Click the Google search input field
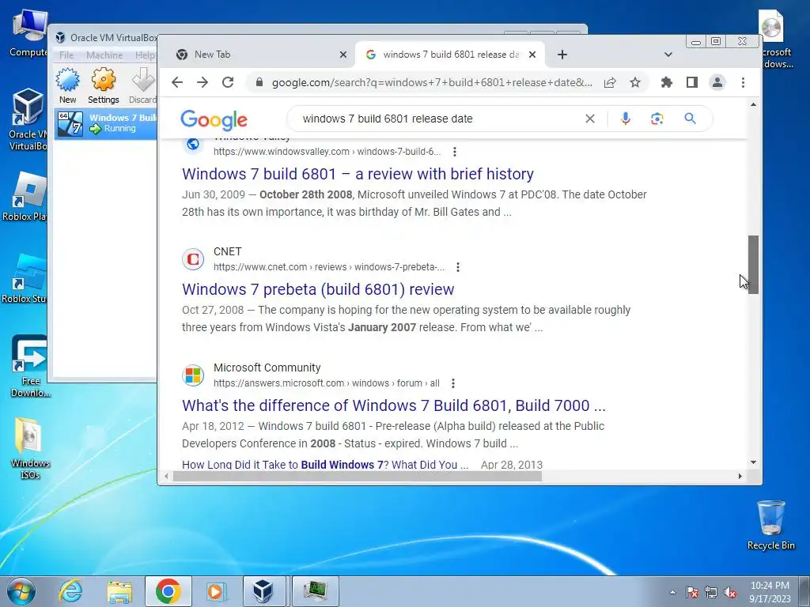810x607 pixels. (439, 119)
